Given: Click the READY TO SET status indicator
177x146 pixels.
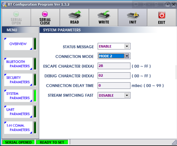Looking at the screenshot, I should pos(52,142).
